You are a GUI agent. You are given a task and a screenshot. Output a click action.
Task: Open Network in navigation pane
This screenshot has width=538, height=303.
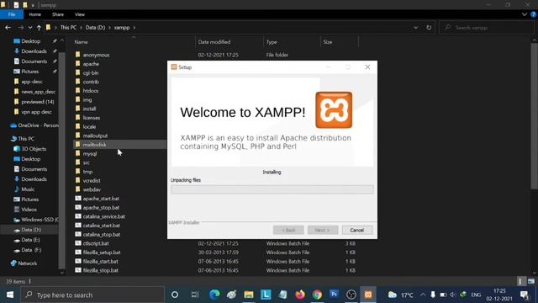tap(27, 263)
